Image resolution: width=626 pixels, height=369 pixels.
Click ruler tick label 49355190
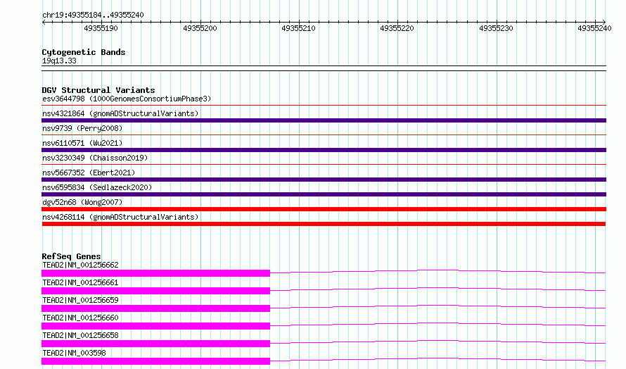(101, 28)
